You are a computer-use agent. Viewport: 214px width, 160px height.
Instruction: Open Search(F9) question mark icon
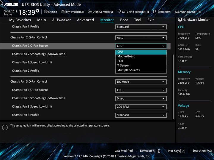point(155,12)
